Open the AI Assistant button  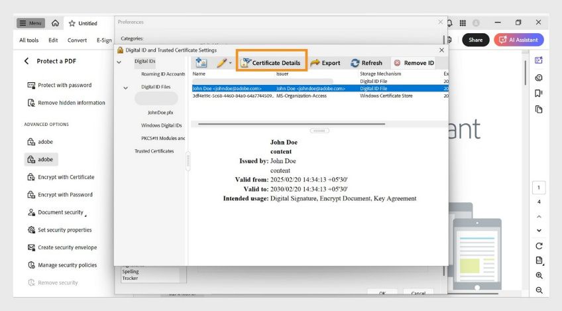tap(519, 40)
